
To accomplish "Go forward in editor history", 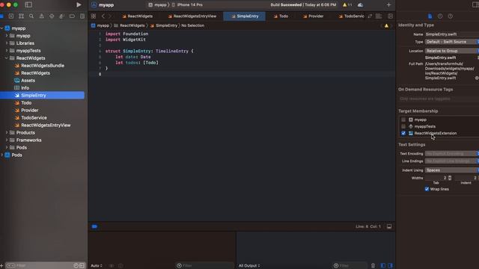I will click(110, 16).
